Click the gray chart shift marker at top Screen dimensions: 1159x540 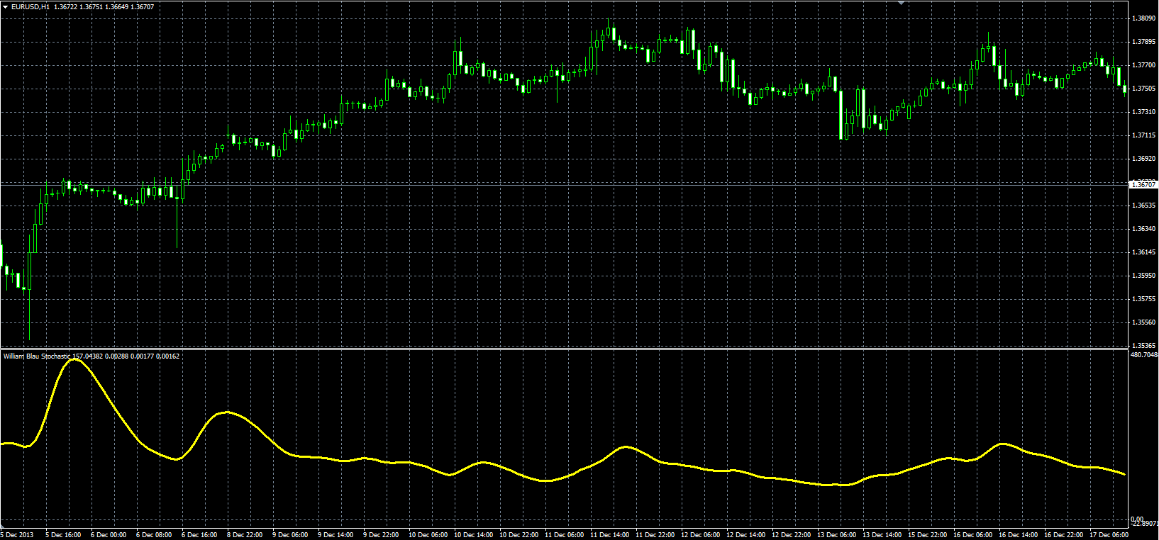pos(901,3)
